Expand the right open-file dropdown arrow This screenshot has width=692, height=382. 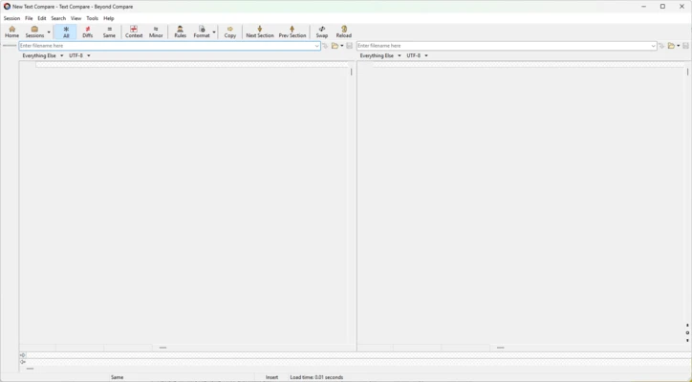pos(679,46)
